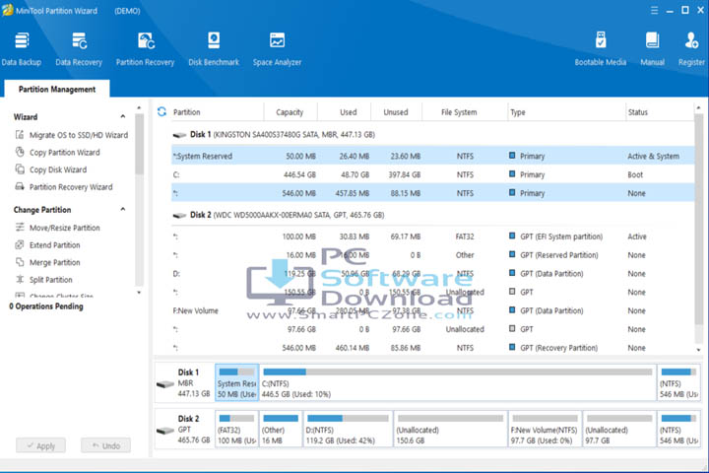Screen dimensions: 709x473
Task: Sort by Capacity column header
Action: (x=290, y=111)
